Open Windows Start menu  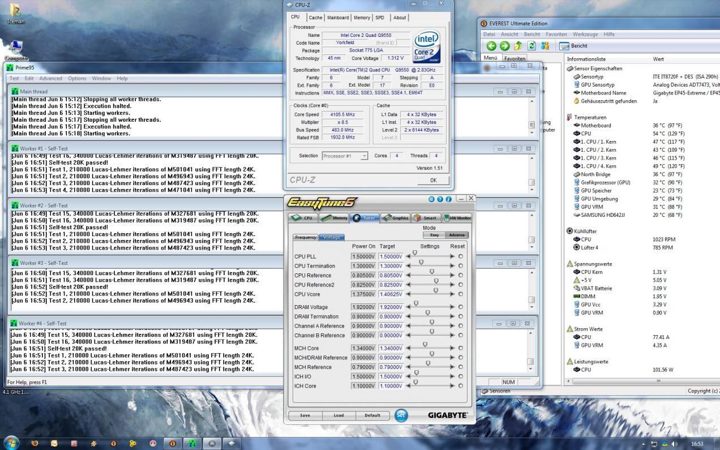(x=11, y=443)
